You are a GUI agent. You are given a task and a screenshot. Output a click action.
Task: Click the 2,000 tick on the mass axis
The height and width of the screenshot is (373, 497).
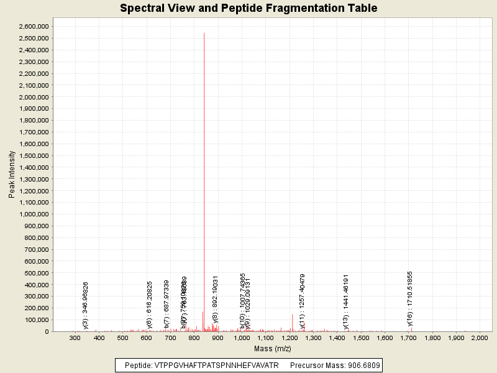479,338
